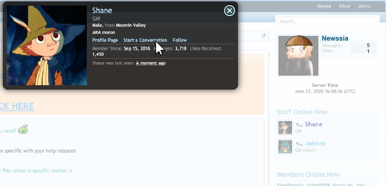This screenshot has width=386, height=186.
Task: Click Shane's name in the member card
Action: click(x=102, y=11)
